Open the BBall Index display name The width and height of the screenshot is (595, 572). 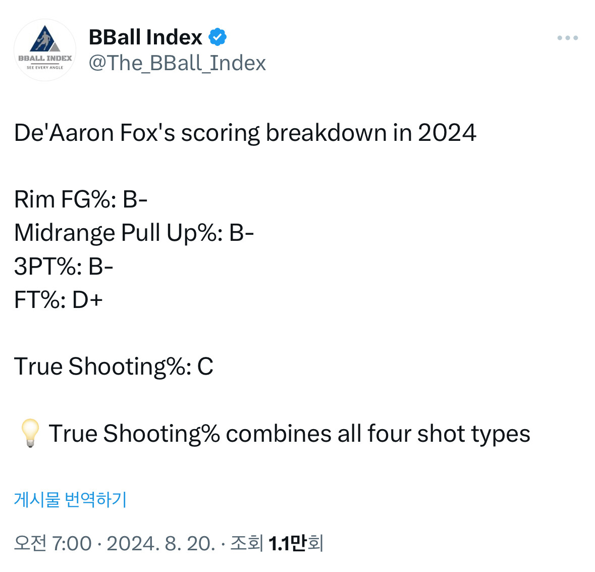(145, 37)
